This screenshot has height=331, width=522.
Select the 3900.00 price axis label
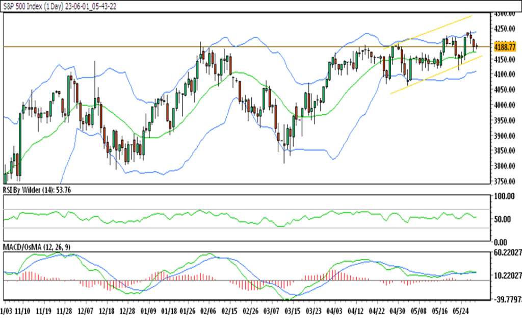[505, 136]
